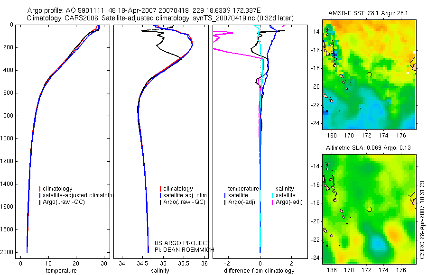Click the 'PI: DEAN ROEMMICH' label
This screenshot has height=275, width=427.
[185, 250]
